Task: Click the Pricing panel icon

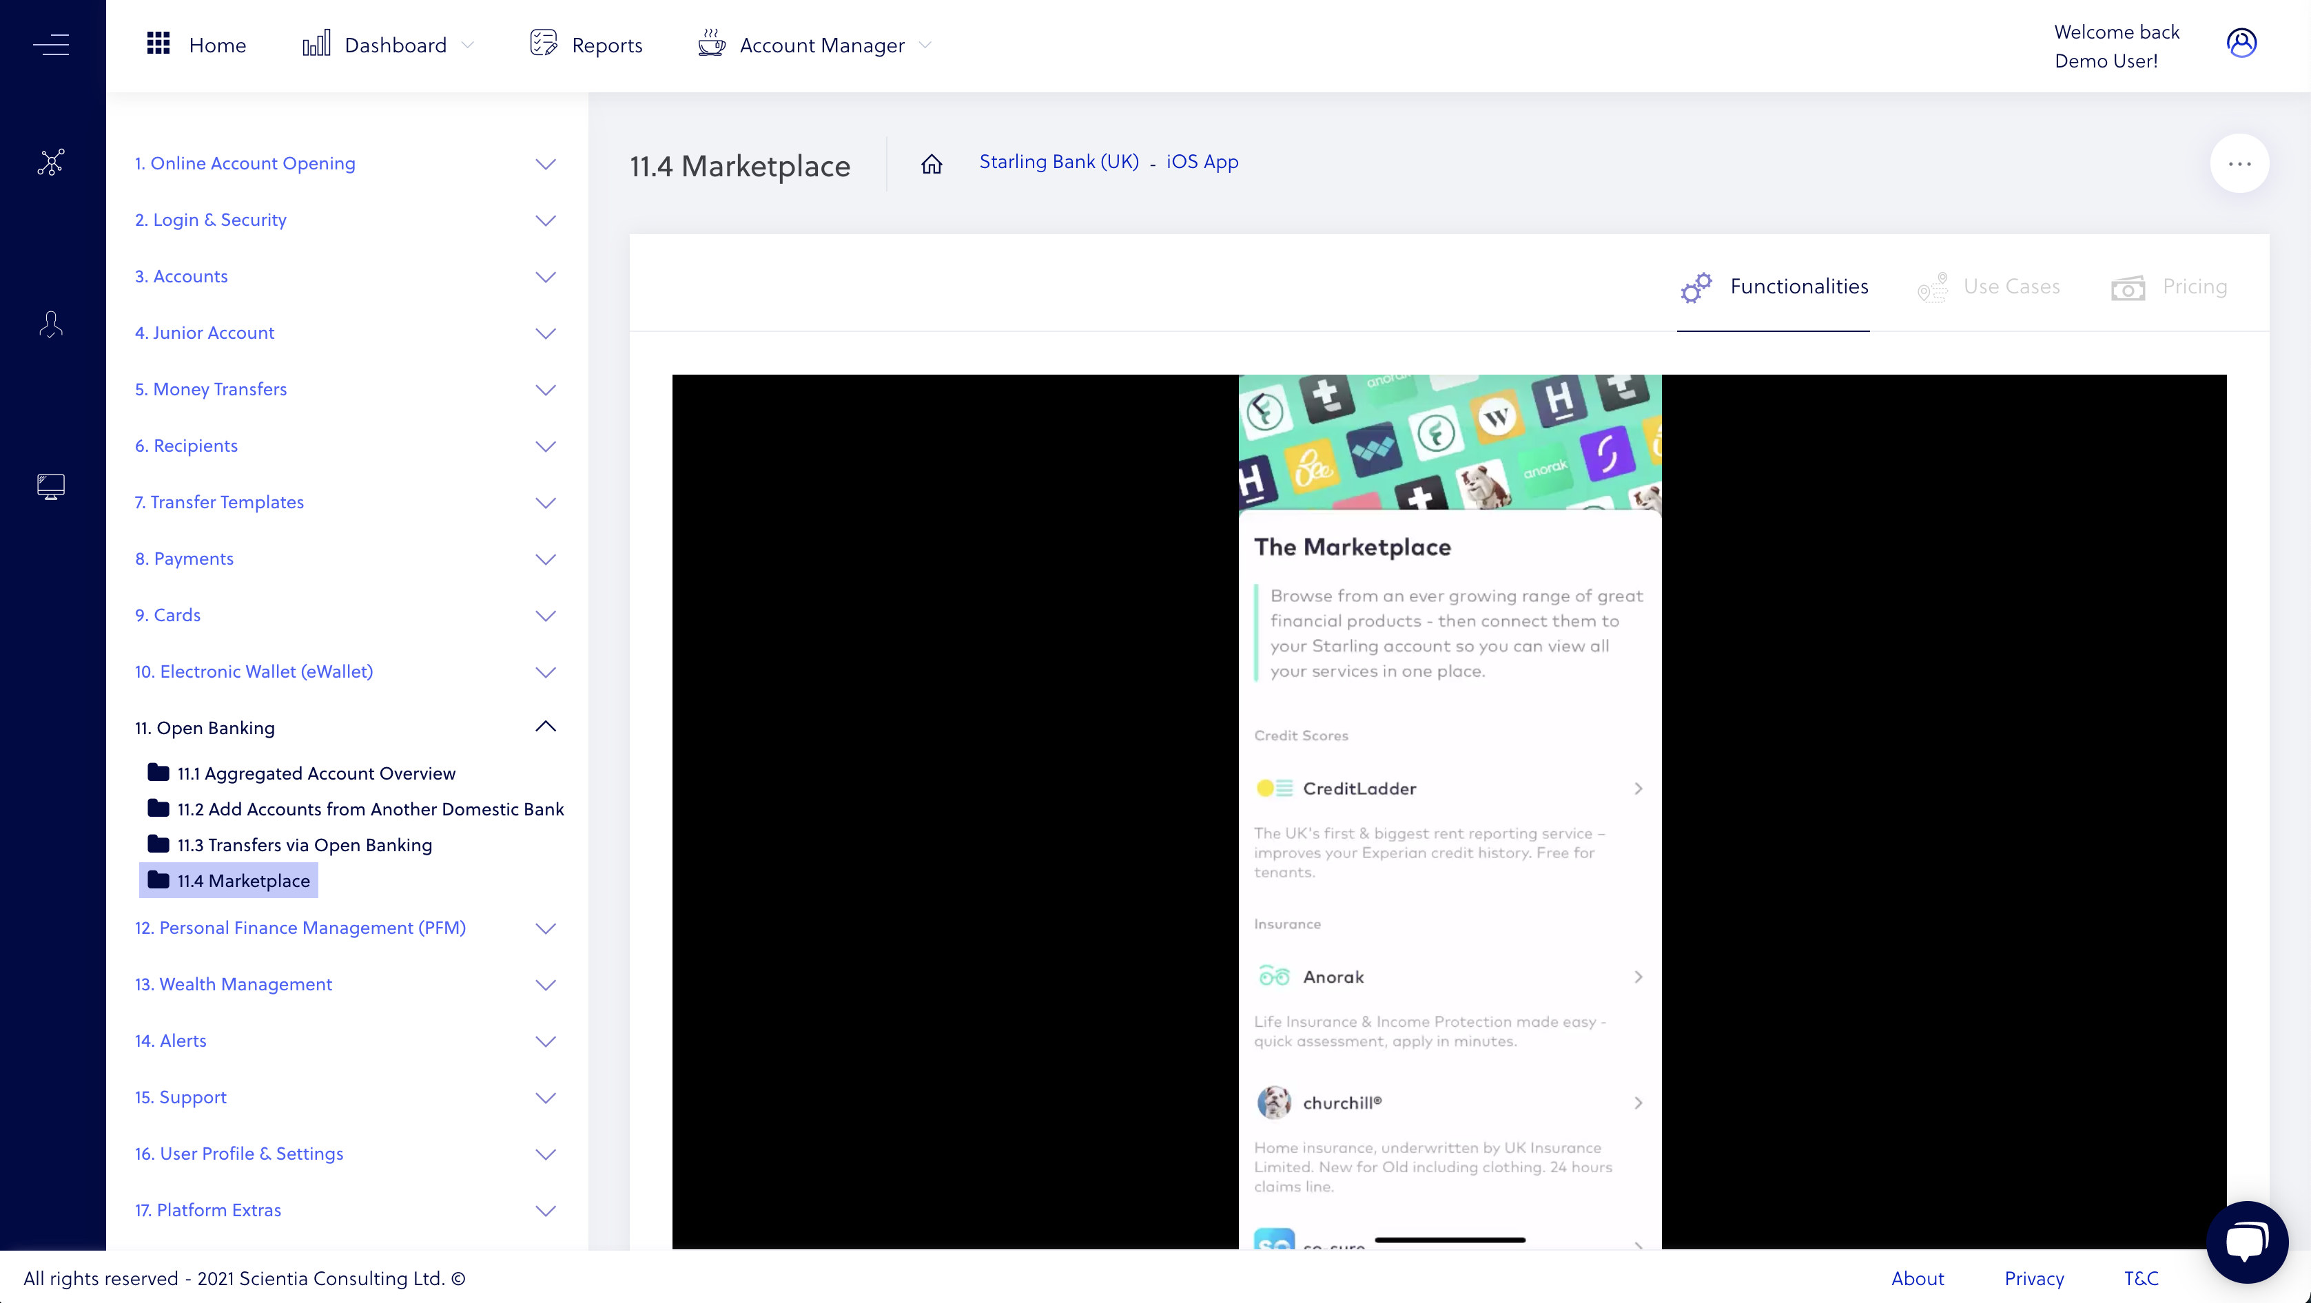Action: coord(2128,286)
